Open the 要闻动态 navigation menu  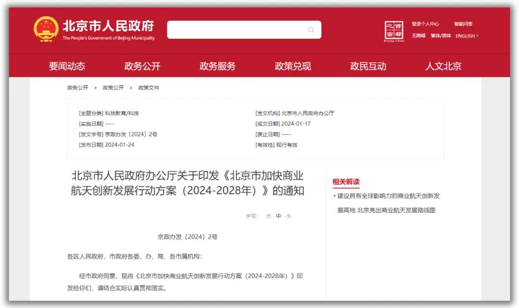click(x=67, y=66)
